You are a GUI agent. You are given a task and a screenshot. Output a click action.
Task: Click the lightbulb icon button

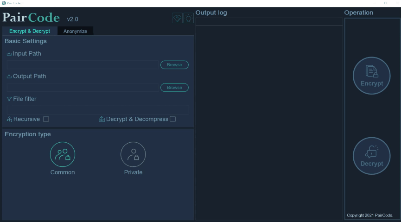pos(189,18)
